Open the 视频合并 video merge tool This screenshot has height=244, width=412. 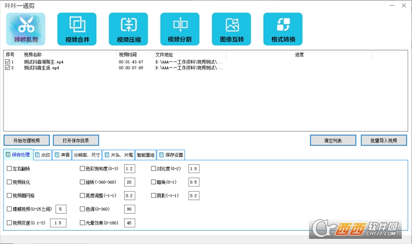[77, 29]
